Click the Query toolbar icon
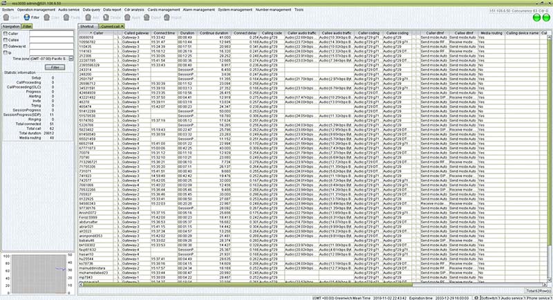This screenshot has width=553, height=300. click(6, 17)
